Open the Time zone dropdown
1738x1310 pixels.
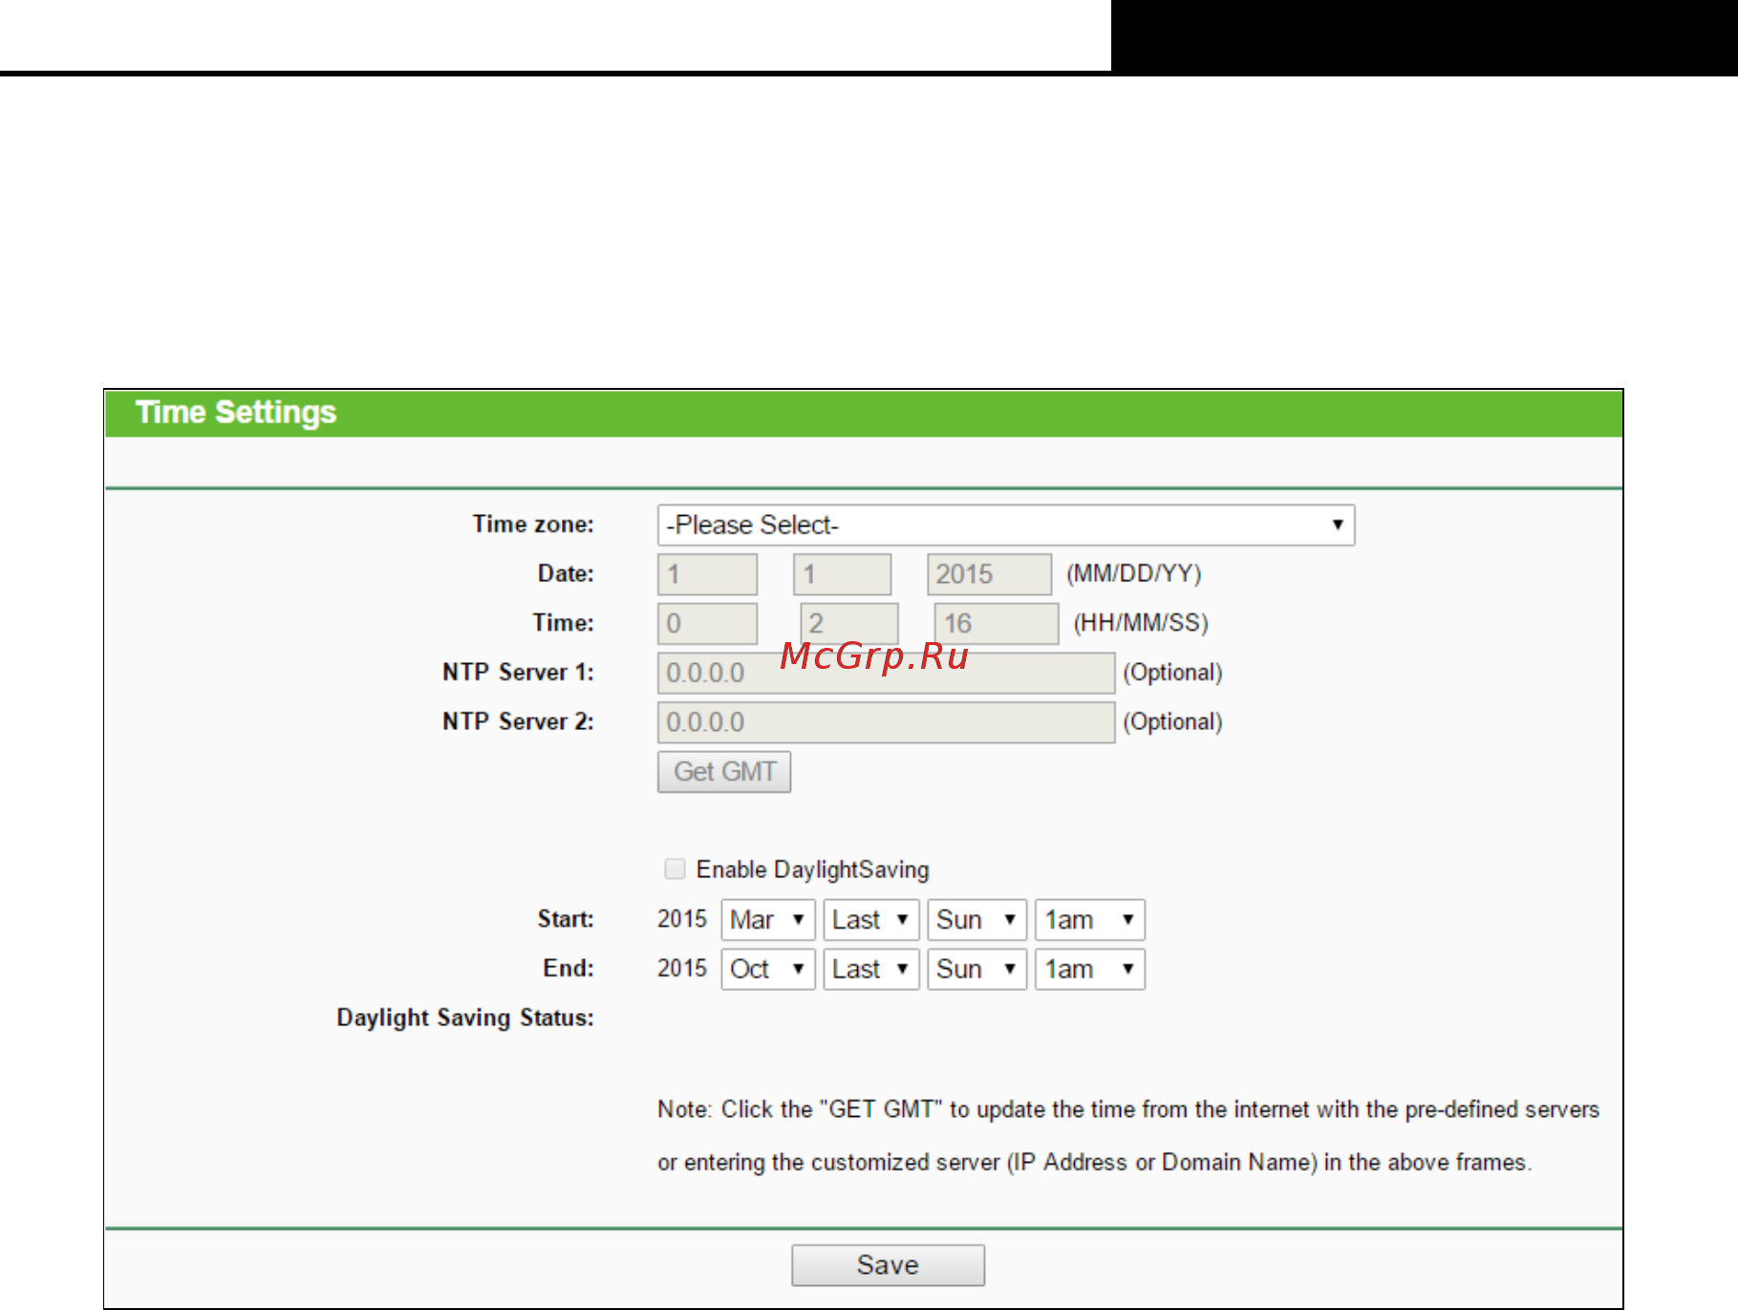click(1006, 526)
